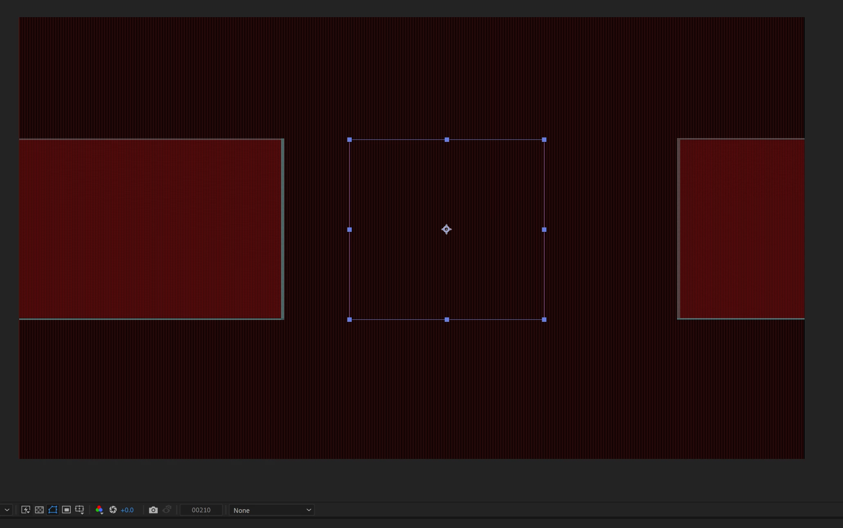843x528 pixels.
Task: Select the left red rectangle layer
Action: 151,229
